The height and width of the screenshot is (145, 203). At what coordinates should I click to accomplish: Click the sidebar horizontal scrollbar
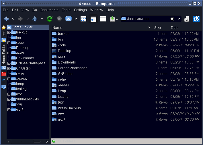tap(26, 142)
